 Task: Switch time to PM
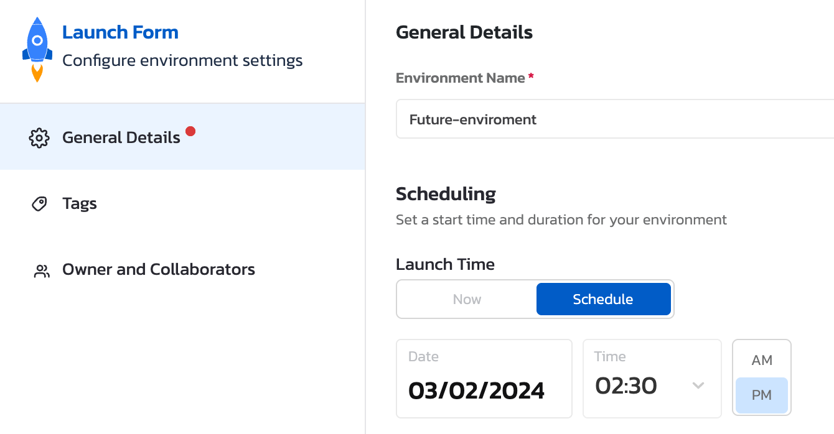(x=762, y=395)
